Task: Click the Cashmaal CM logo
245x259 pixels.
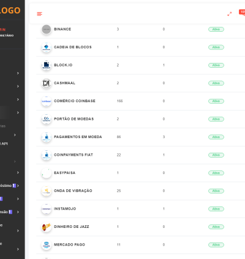Action: (x=47, y=83)
